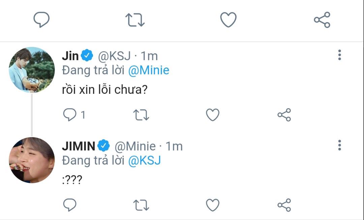Share JIMIN's tweet
The height and width of the screenshot is (220, 364).
[x=284, y=205]
